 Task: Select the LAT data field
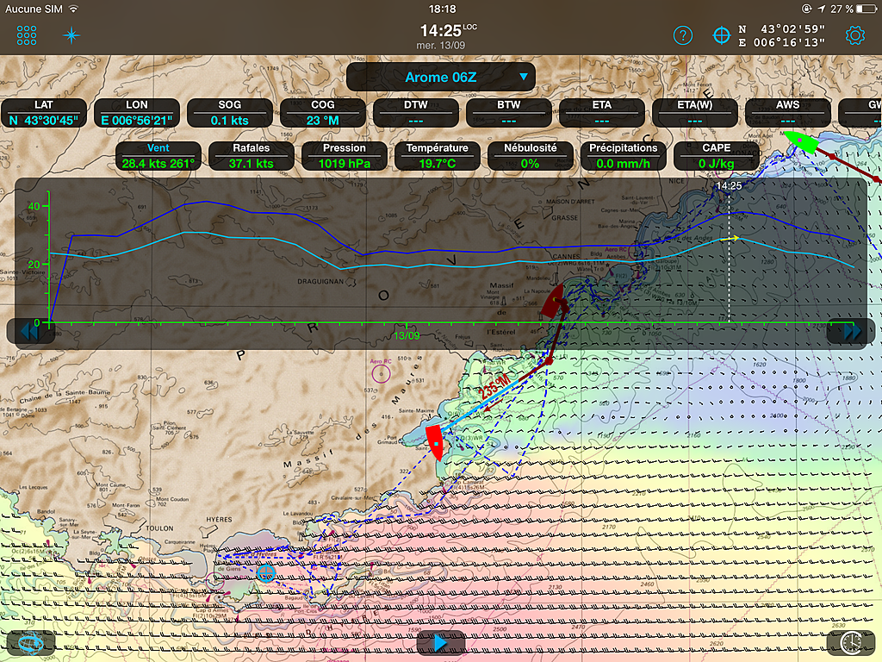[x=44, y=113]
